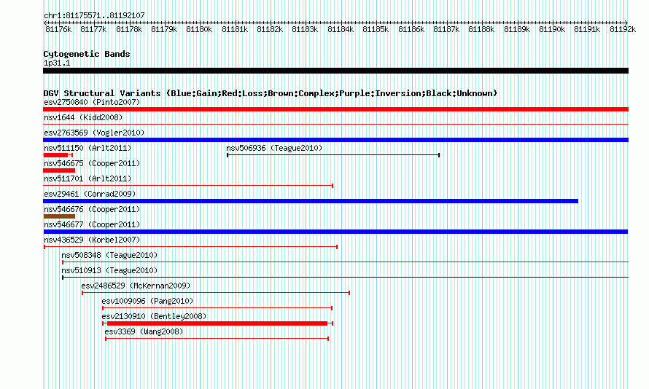The width and height of the screenshot is (649, 389).
Task: Open the nsv1644 (Kidd2008) label
Action: point(83,117)
